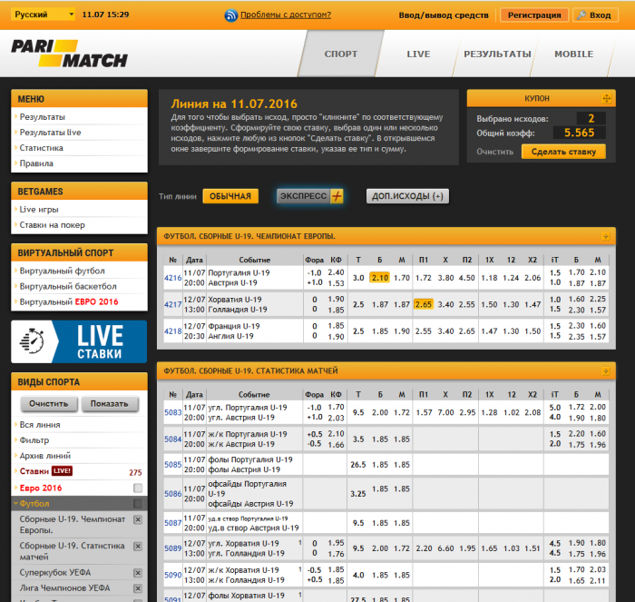The image size is (635, 602).
Task: Open the Русский language dropdown
Action: [45, 15]
